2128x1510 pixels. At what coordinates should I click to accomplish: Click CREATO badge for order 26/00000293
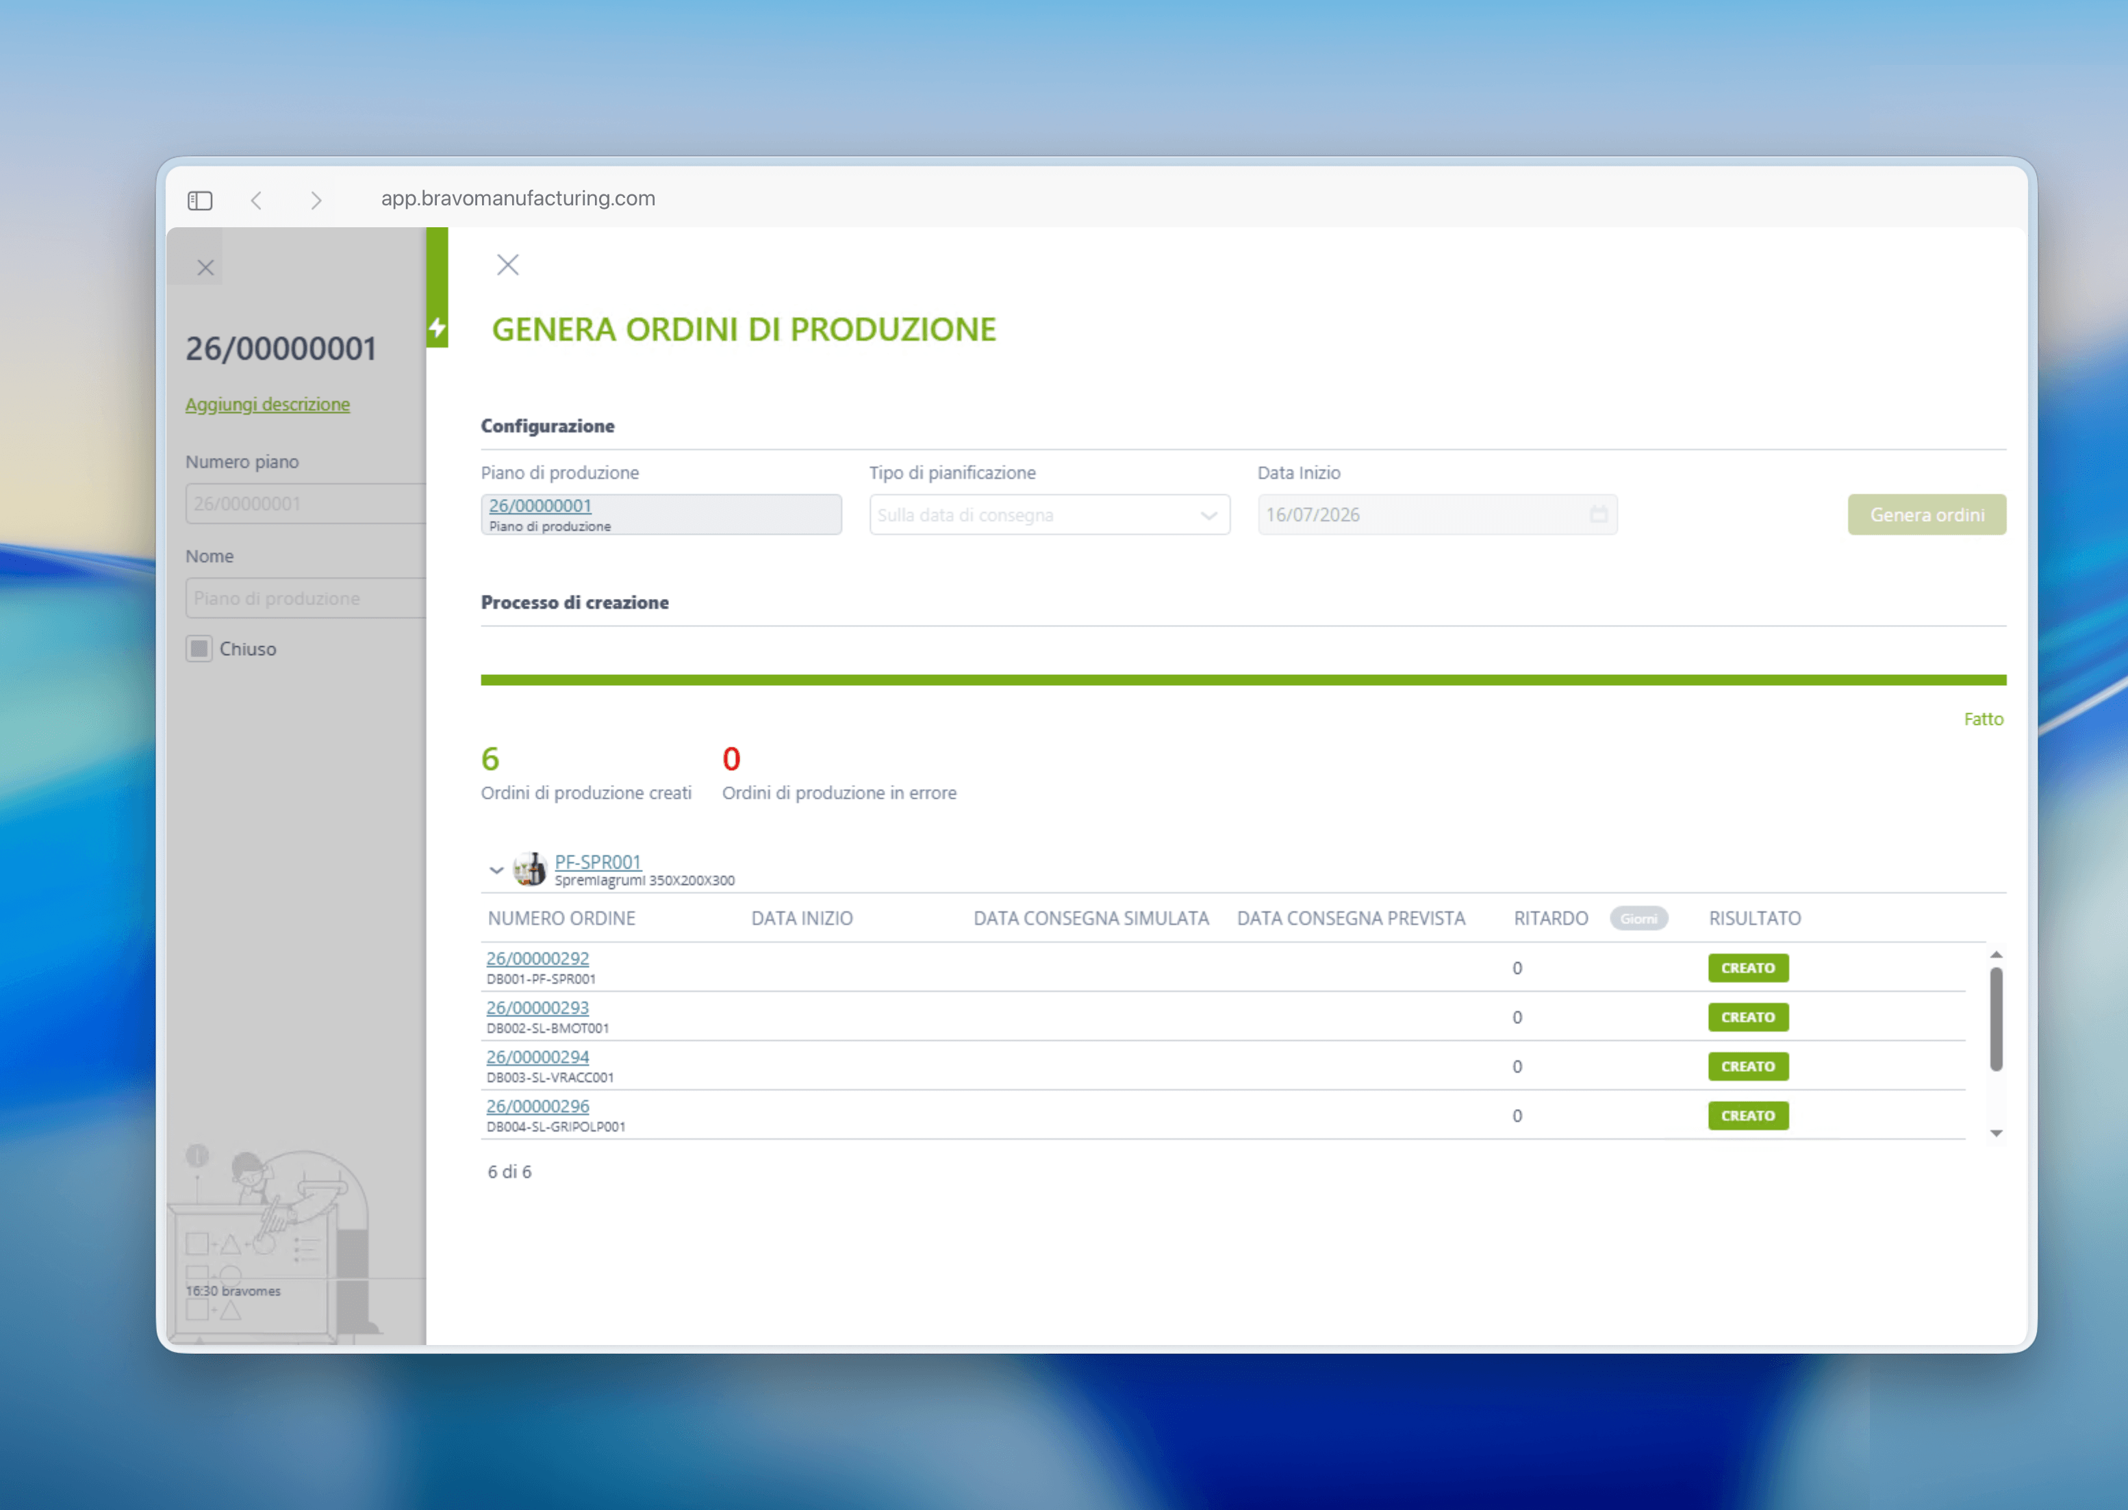(x=1747, y=1017)
